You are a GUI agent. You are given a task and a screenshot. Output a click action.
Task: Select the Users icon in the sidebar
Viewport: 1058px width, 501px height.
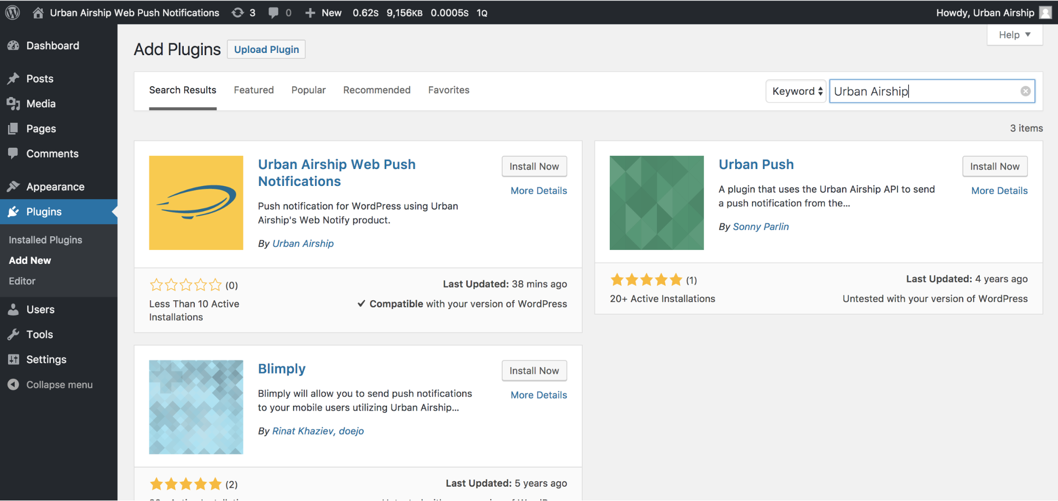[14, 309]
